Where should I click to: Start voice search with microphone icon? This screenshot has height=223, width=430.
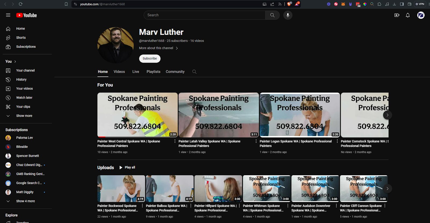tap(288, 15)
